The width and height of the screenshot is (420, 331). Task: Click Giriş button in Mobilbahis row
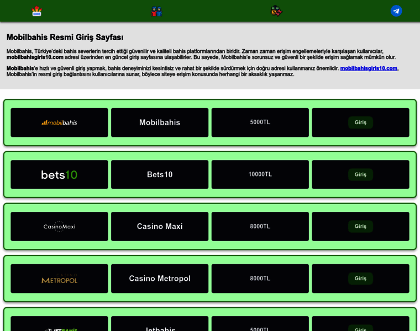pos(360,122)
